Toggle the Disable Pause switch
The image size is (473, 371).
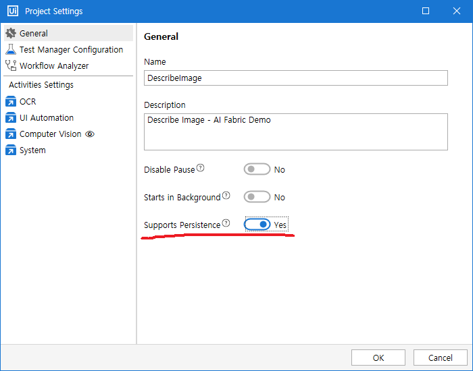(x=257, y=169)
